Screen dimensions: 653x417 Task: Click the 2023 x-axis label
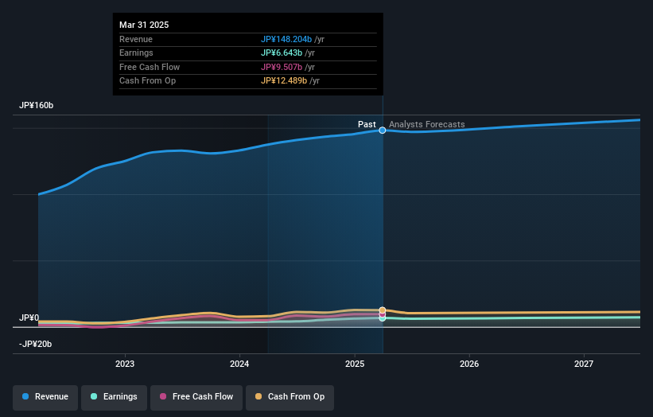point(125,364)
